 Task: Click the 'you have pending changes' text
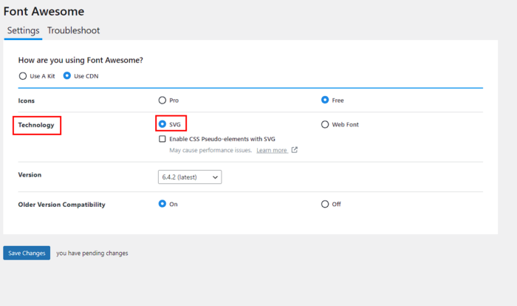[92, 254]
